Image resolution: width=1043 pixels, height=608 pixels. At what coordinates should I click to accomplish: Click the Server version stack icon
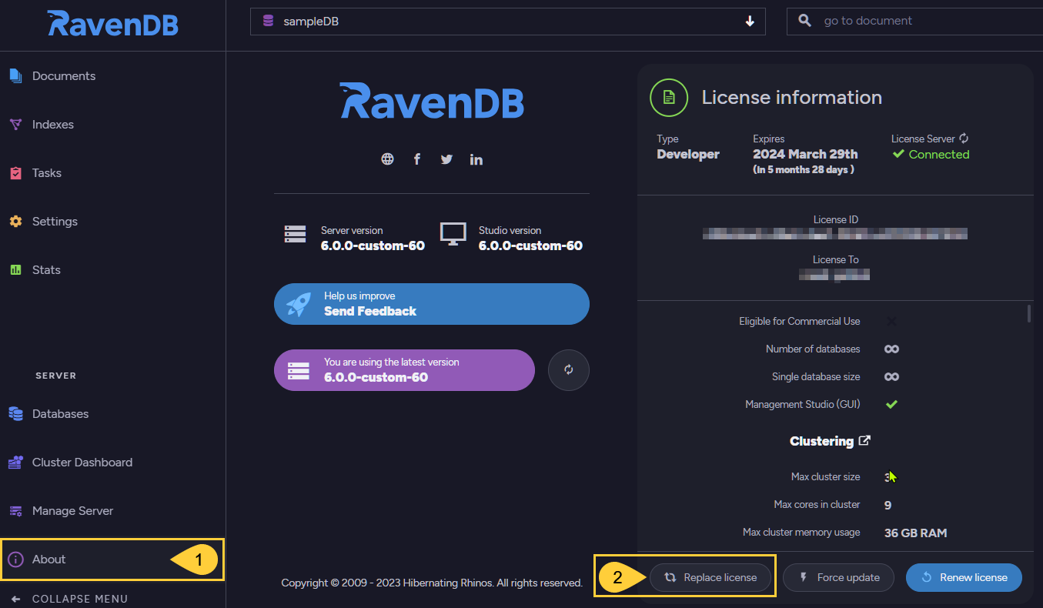[295, 234]
